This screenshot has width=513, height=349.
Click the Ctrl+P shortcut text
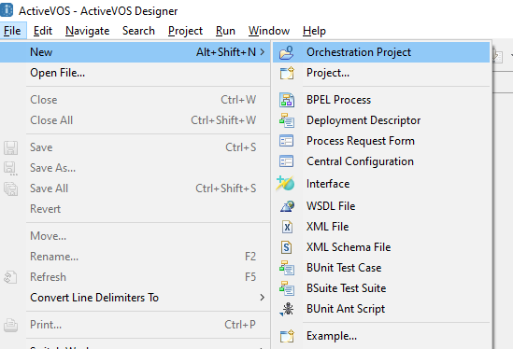(x=240, y=325)
